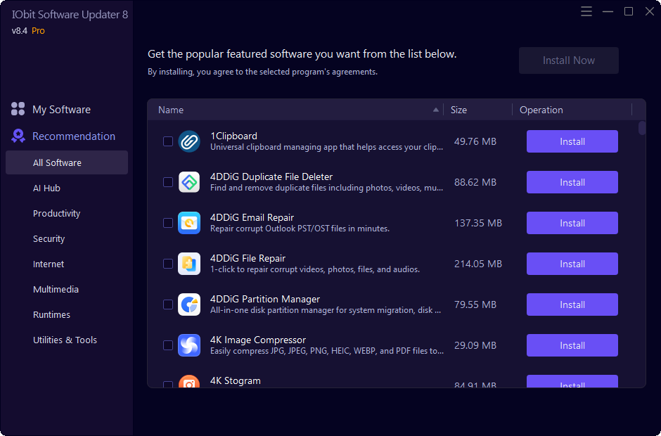Install 4DDiG Partition Manager
This screenshot has width=661, height=436.
point(572,304)
